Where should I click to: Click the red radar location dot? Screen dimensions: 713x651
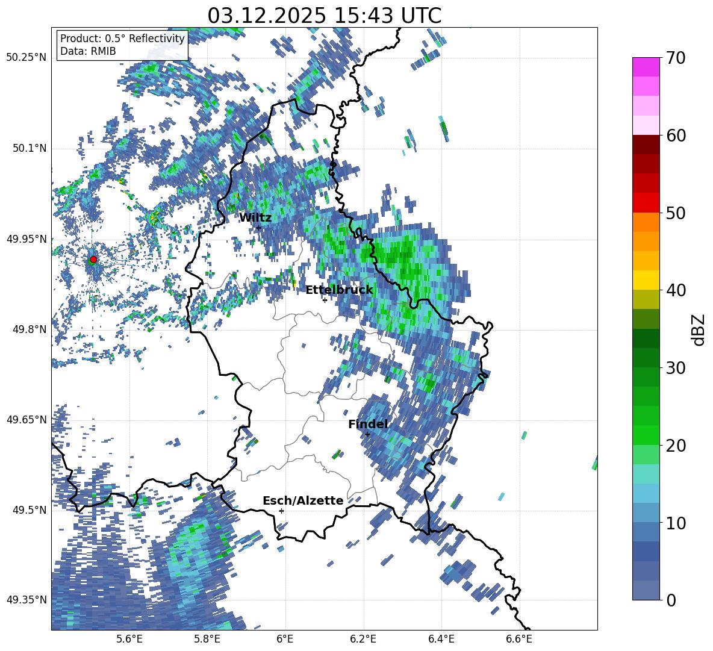[93, 260]
